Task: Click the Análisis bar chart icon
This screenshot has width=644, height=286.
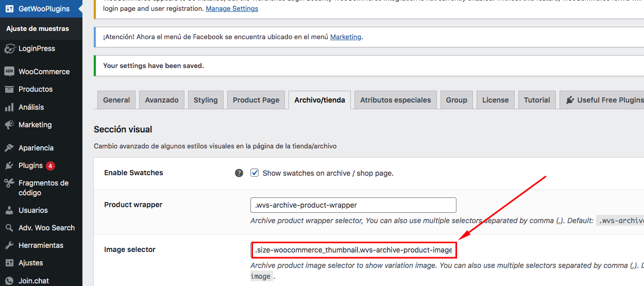Action: point(9,107)
